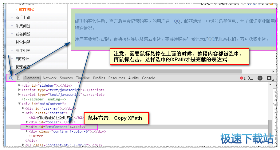Select the second script type="text/javascript" row

coord(63,95)
